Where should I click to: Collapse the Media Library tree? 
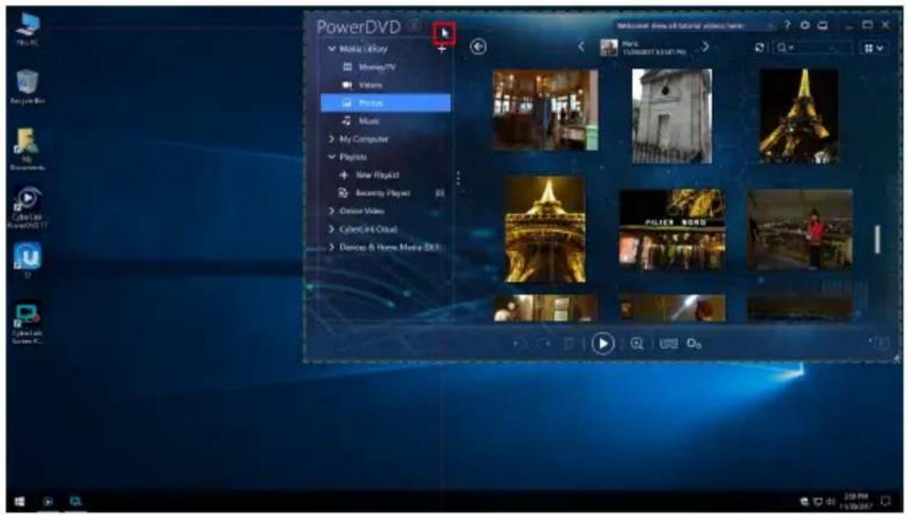click(x=332, y=49)
